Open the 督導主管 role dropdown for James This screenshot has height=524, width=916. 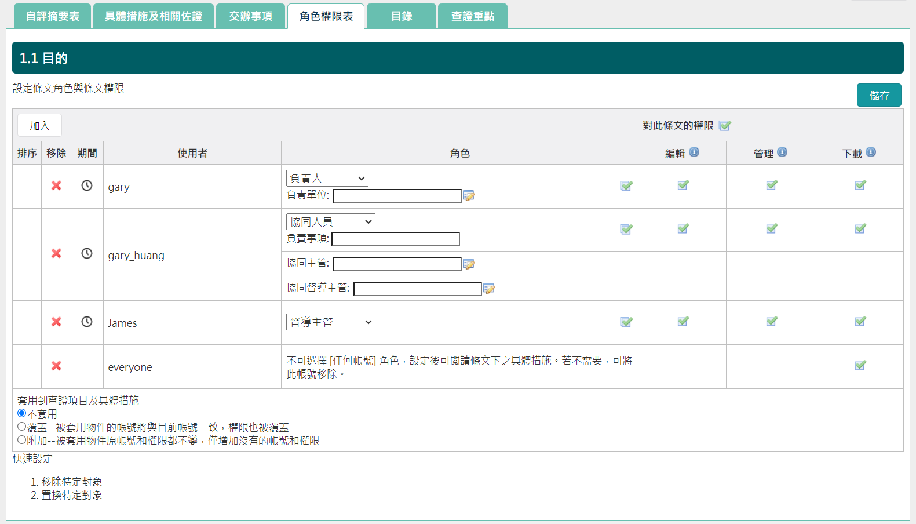330,322
